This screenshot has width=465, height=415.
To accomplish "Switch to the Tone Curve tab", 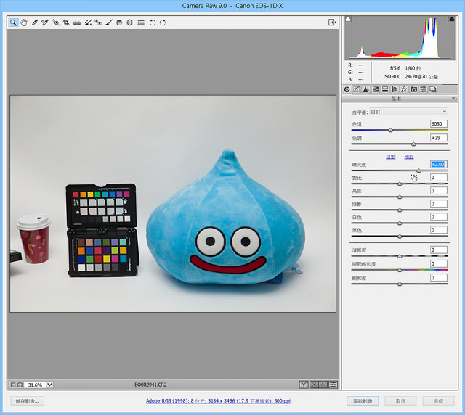I will pos(357,89).
